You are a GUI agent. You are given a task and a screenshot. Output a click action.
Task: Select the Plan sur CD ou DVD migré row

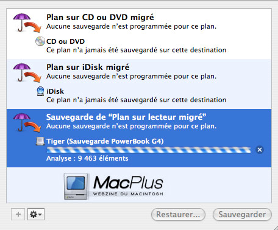[x=139, y=34]
